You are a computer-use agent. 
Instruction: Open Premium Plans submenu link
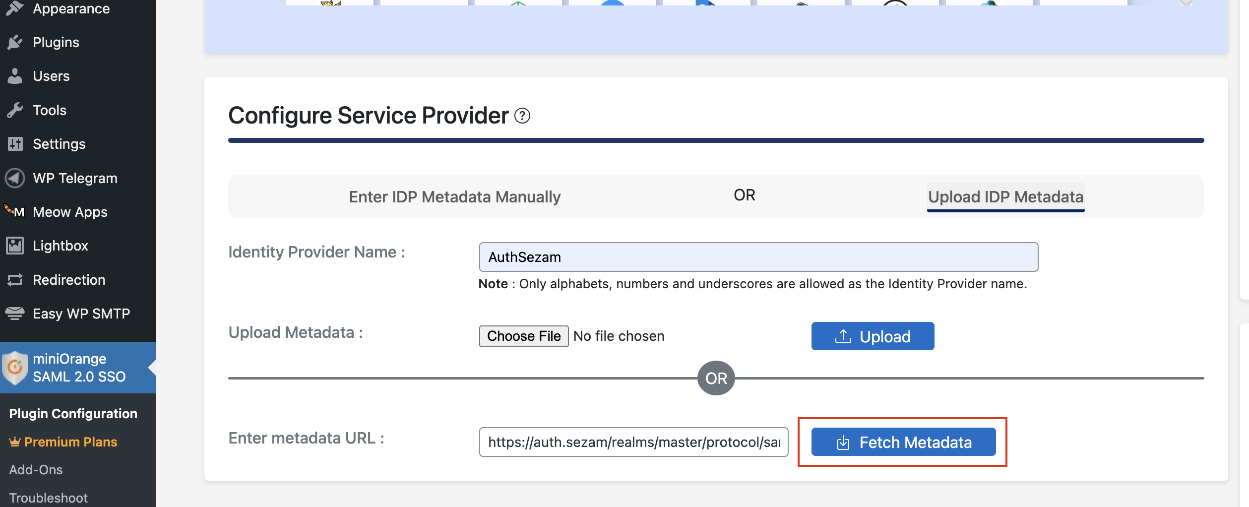pos(70,442)
